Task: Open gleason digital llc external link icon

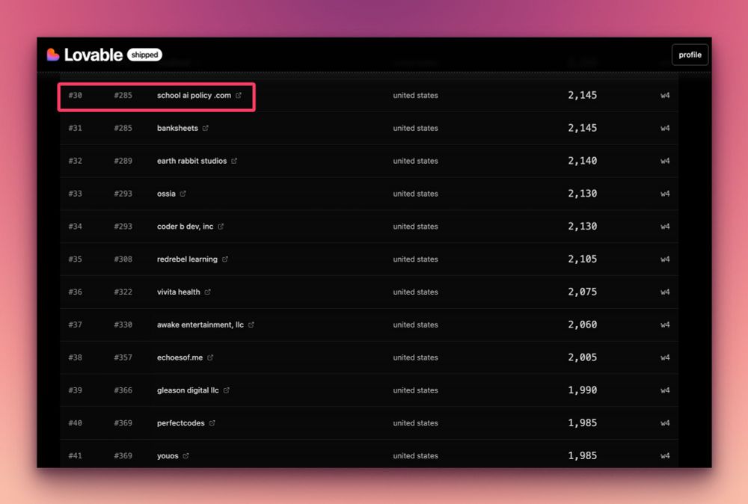Action: 226,390
